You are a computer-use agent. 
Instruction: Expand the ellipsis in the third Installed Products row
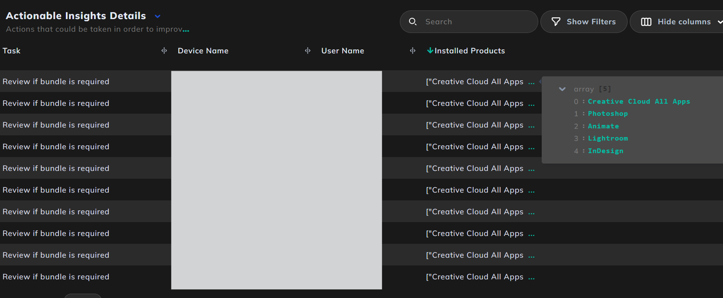(x=531, y=126)
